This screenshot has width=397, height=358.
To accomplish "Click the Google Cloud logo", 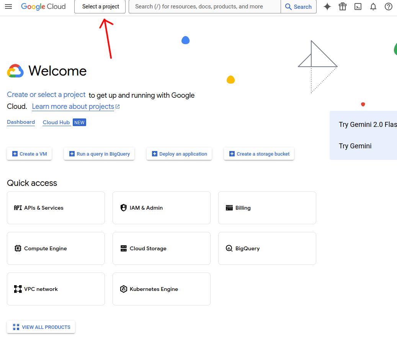I will click(x=43, y=7).
